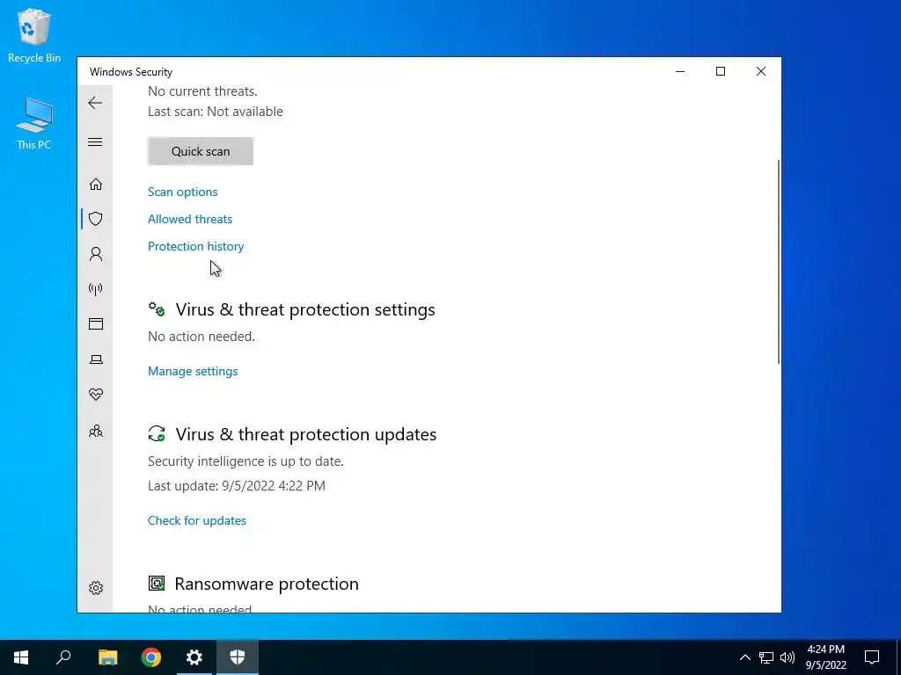Viewport: 901px width, 675px height.
Task: Switch to Settings app in taskbar
Action: tap(194, 657)
